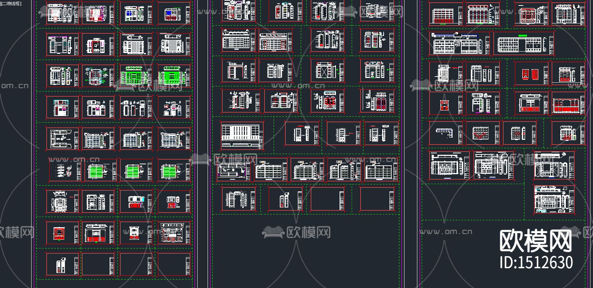The height and width of the screenshot is (288, 593).
Task: Select the notes-only text list sheet
Action: 65,171
